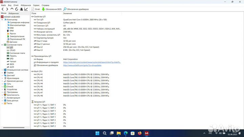Open Firefox from the taskbar
Viewport: 244px width, 137px height.
140,133
